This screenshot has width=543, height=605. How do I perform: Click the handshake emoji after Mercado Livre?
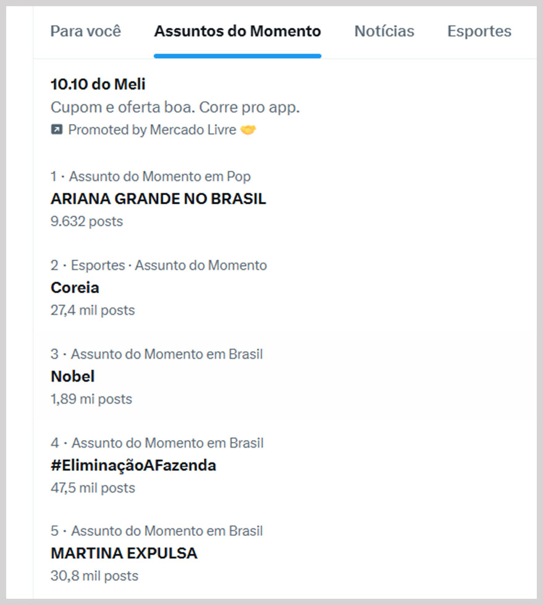(248, 130)
